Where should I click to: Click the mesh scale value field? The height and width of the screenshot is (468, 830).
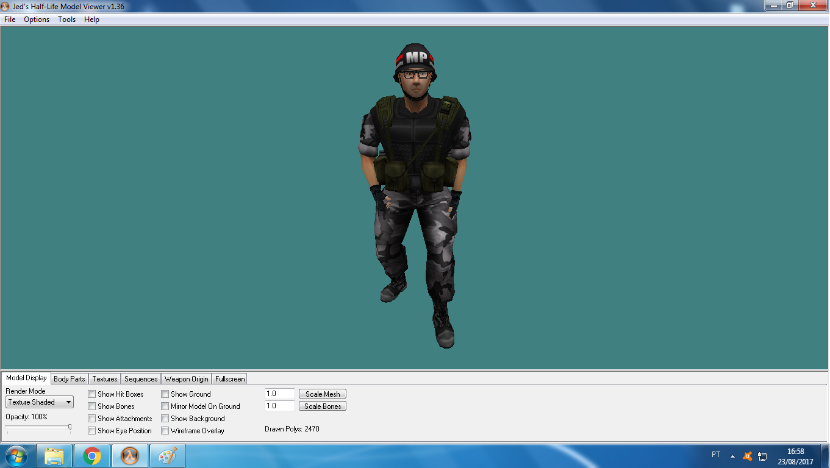click(x=280, y=394)
